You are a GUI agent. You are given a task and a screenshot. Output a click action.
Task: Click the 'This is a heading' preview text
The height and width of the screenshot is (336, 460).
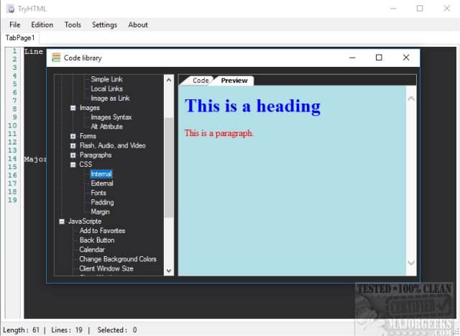(252, 106)
